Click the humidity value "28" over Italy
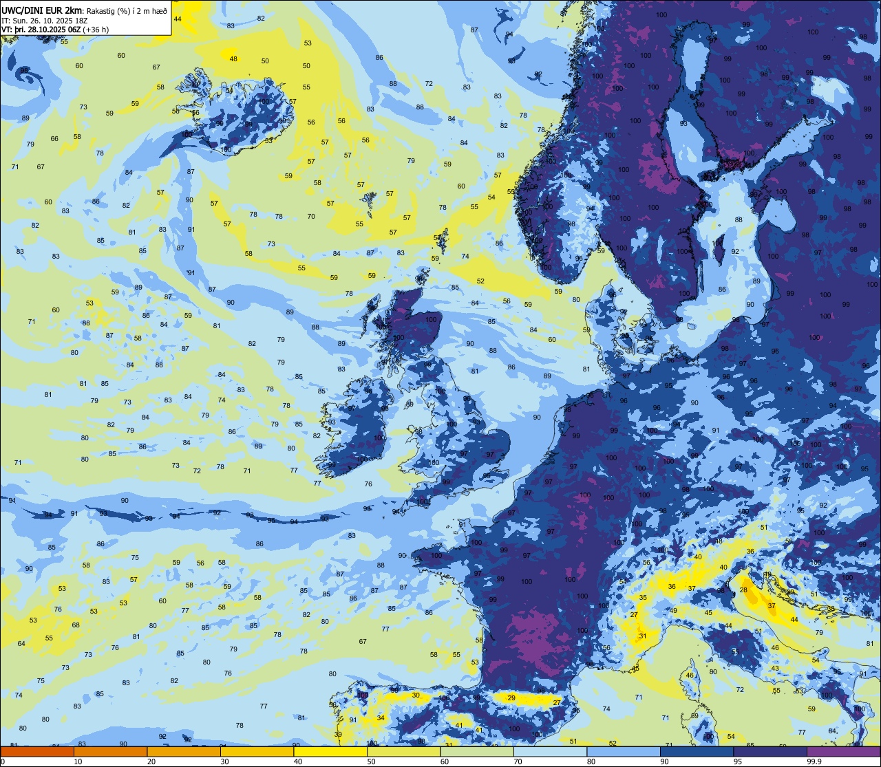 pyautogui.click(x=743, y=590)
